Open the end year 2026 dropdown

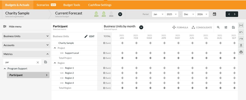(x=202, y=14)
